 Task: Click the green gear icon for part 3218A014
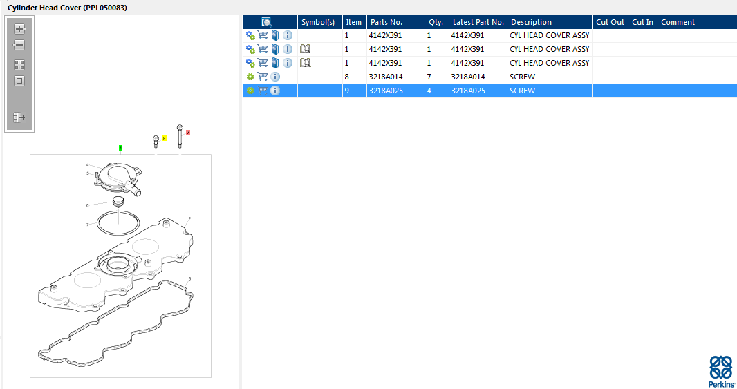click(x=250, y=77)
